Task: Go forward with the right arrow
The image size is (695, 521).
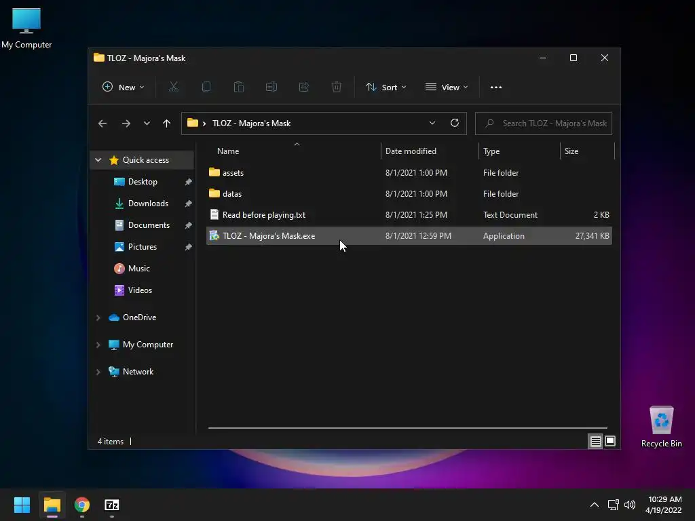Action: 126,123
